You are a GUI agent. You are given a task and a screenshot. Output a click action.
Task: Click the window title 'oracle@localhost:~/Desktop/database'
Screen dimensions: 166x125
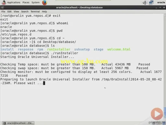[79, 7]
